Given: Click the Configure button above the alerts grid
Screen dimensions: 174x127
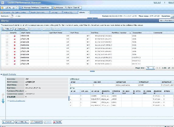Looking at the screenshot, I should click(21, 29).
